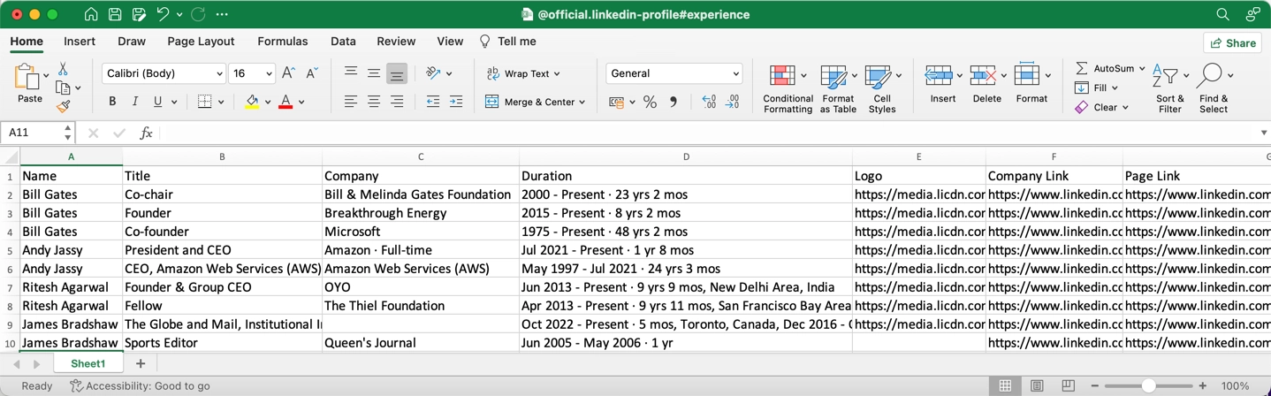The image size is (1271, 396).
Task: Increase font size with larger A icon
Action: (288, 73)
